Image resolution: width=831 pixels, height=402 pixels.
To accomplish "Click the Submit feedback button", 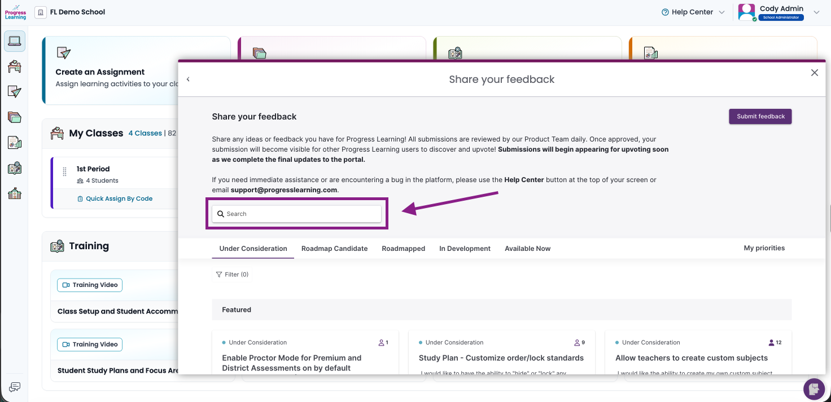I will (760, 117).
